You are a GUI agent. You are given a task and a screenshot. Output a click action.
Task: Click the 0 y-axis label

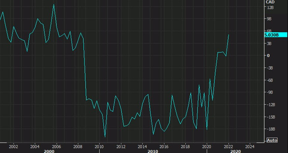268,55
